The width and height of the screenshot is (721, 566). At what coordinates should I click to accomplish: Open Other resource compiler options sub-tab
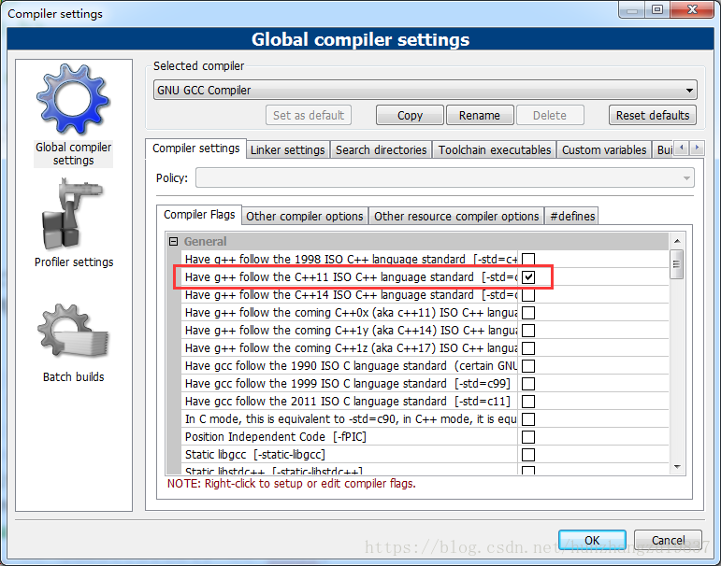pyautogui.click(x=456, y=216)
